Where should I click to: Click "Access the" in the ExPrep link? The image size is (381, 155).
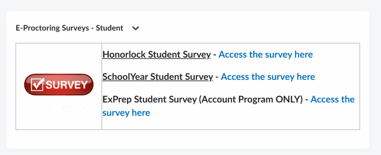(x=332, y=100)
